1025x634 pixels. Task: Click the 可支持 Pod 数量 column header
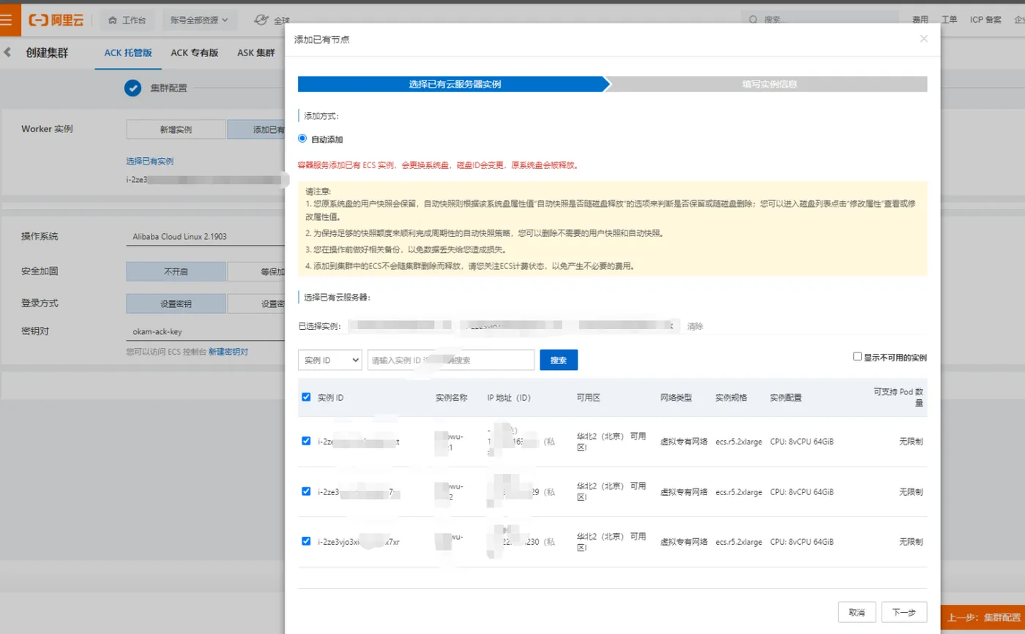898,397
